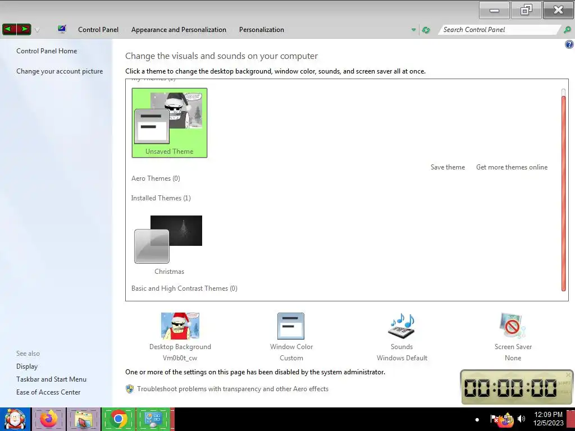Image resolution: width=575 pixels, height=431 pixels.
Task: Open Appearance and Personalization breadcrumb
Action: coord(179,30)
